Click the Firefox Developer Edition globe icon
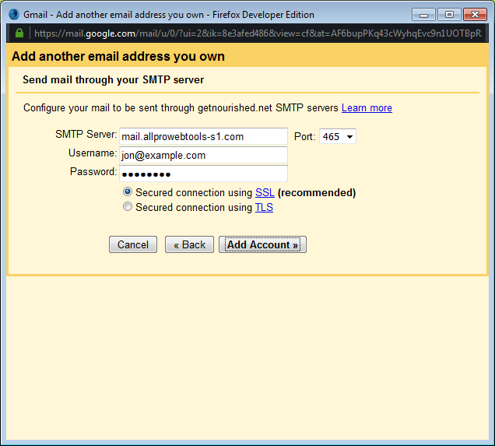 (x=14, y=15)
